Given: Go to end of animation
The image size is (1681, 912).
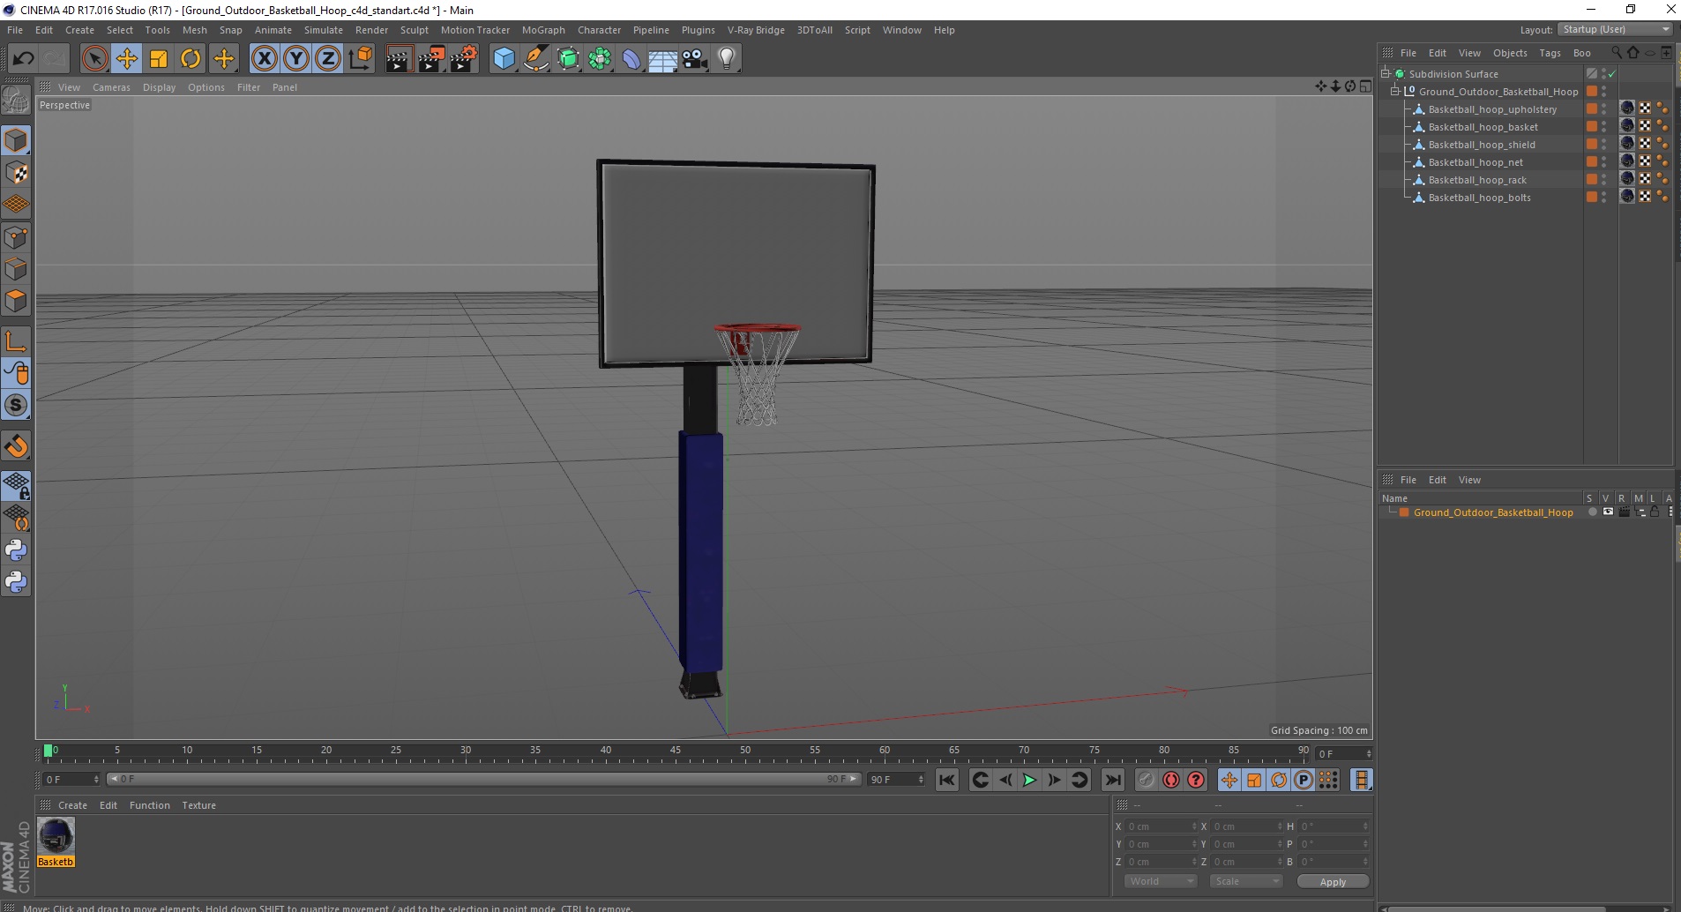Looking at the screenshot, I should [1113, 780].
